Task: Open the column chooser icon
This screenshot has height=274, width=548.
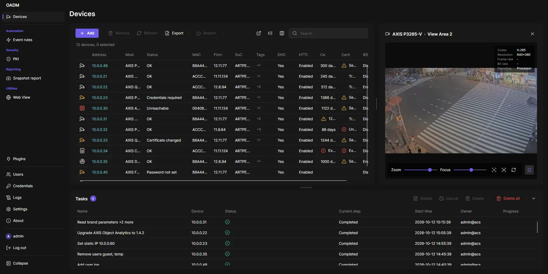Action: click(282, 33)
